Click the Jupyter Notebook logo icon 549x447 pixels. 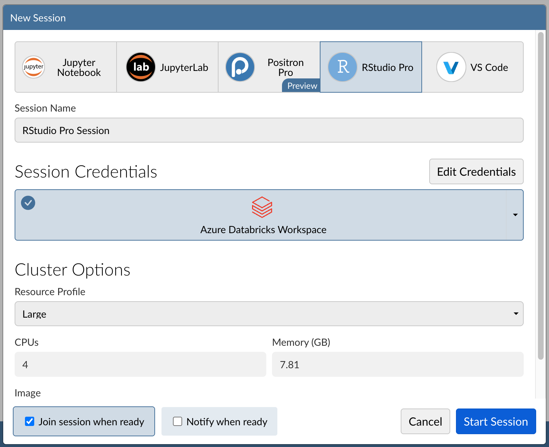34,67
